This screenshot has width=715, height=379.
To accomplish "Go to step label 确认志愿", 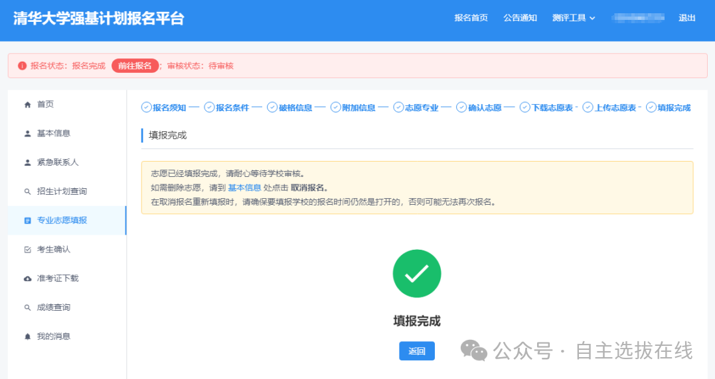I will [485, 108].
